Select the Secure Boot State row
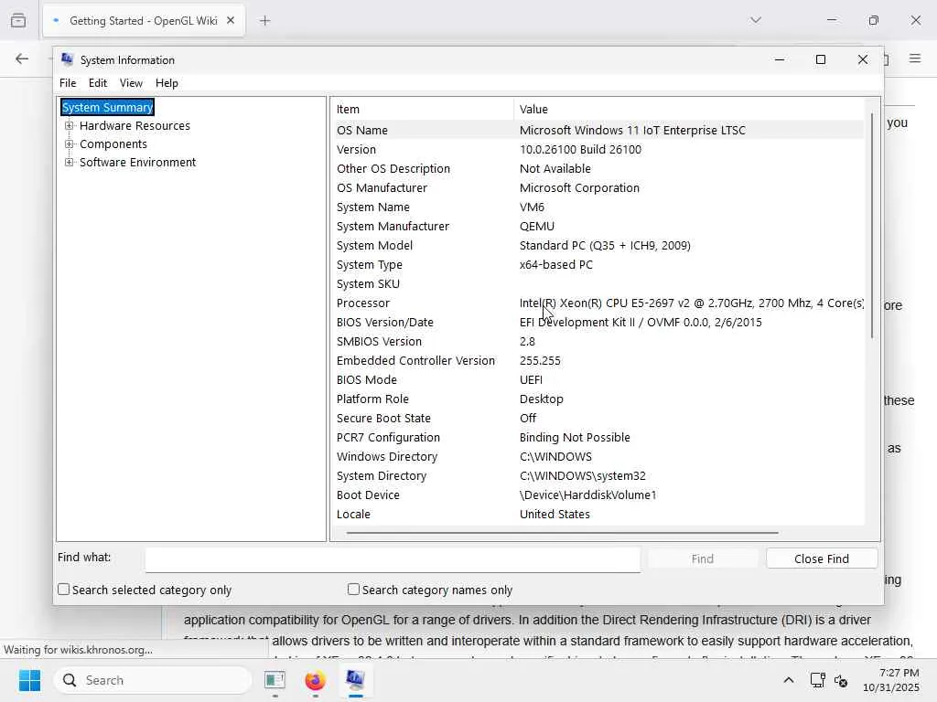This screenshot has width=937, height=702. pos(598,418)
